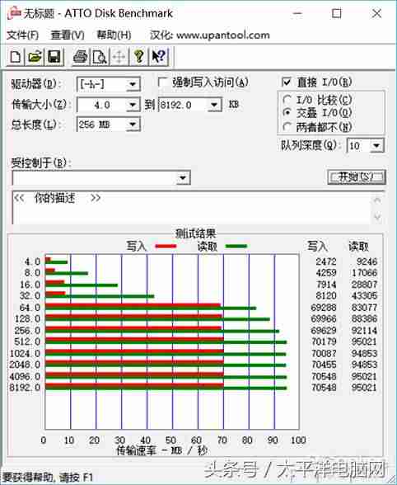397x485 pixels.
Task: Click the 写入 results column header
Action: (x=317, y=247)
